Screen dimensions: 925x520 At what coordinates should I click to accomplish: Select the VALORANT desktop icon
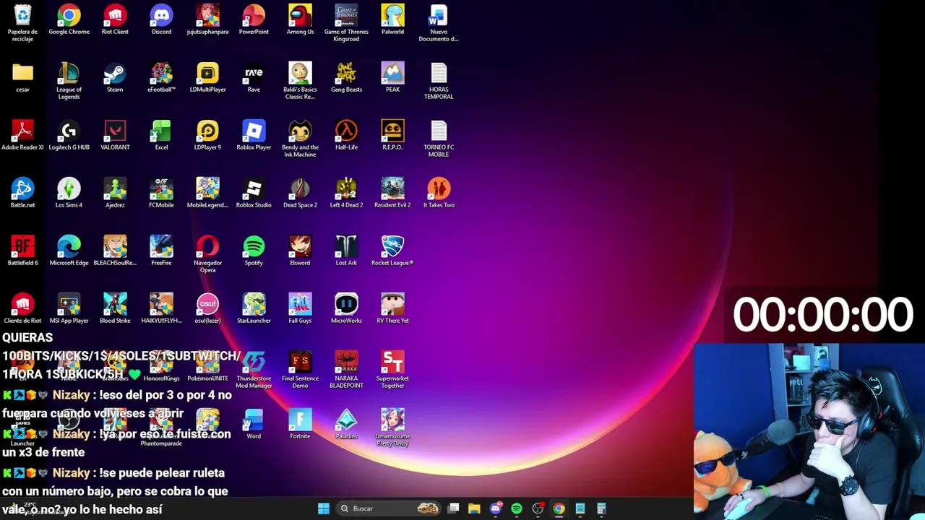coord(115,136)
